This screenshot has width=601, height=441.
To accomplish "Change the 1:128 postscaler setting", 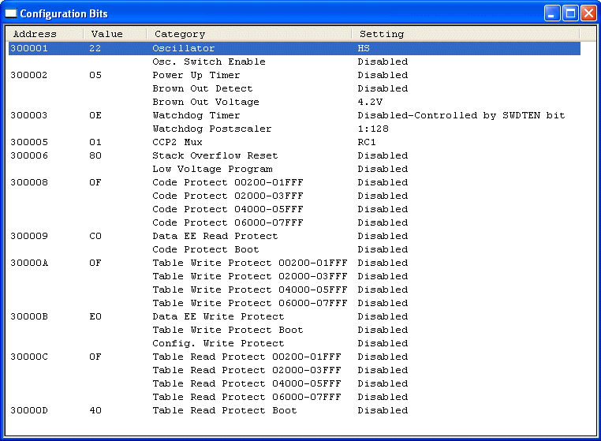I will coord(373,129).
